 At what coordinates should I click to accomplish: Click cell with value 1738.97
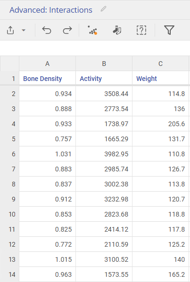tap(104, 124)
